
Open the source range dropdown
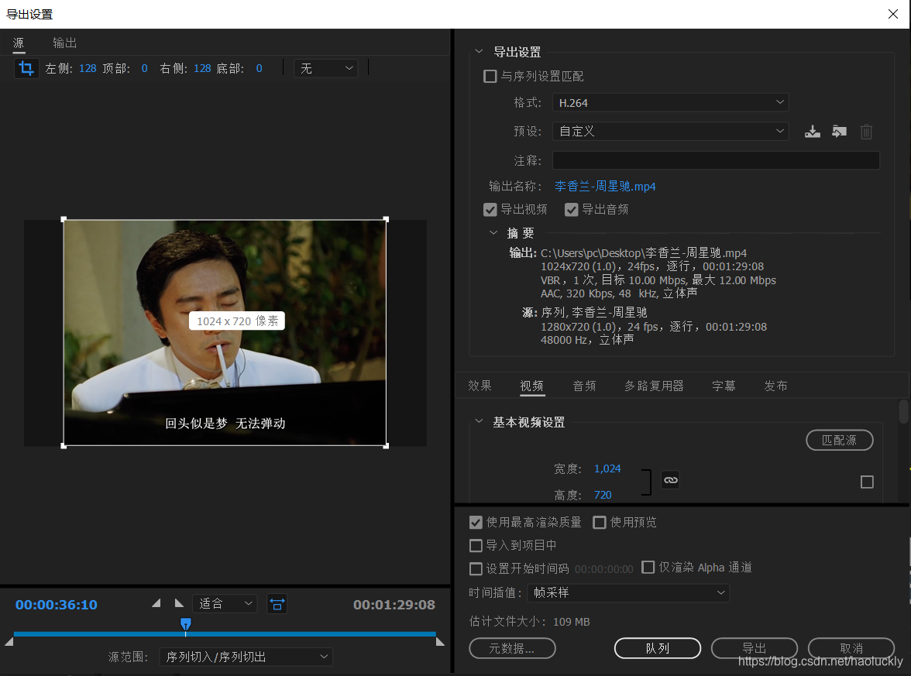pos(246,657)
